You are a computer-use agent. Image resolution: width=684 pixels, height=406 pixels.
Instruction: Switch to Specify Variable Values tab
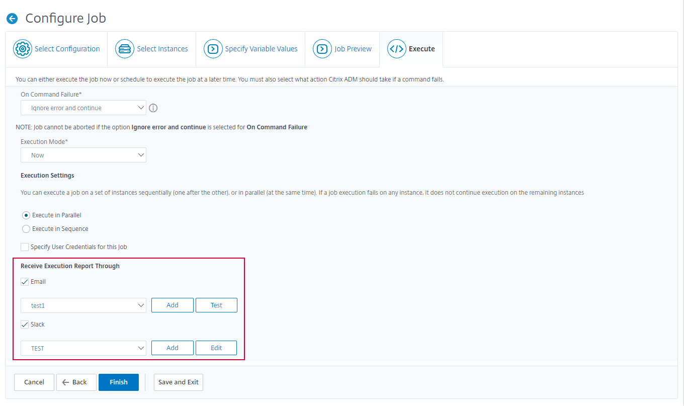tap(250, 49)
